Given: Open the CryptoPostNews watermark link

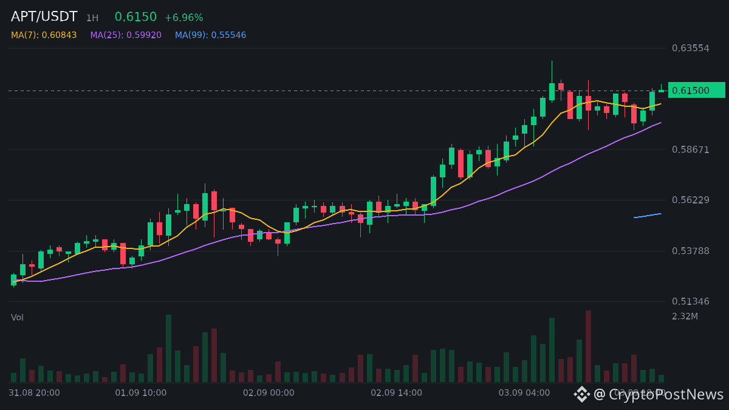Looking at the screenshot, I should (659, 394).
